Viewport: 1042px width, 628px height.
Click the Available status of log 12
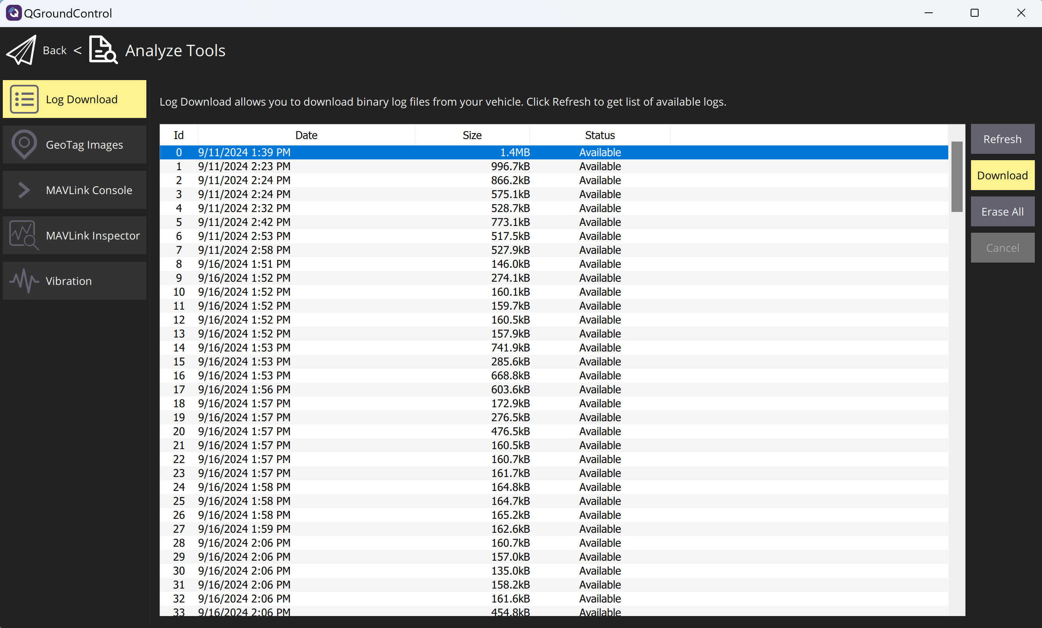pos(600,320)
